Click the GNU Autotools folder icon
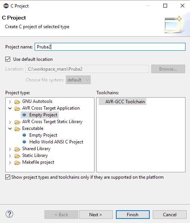Image resolution: width=190 pixels, height=223 pixels. click(x=17, y=102)
